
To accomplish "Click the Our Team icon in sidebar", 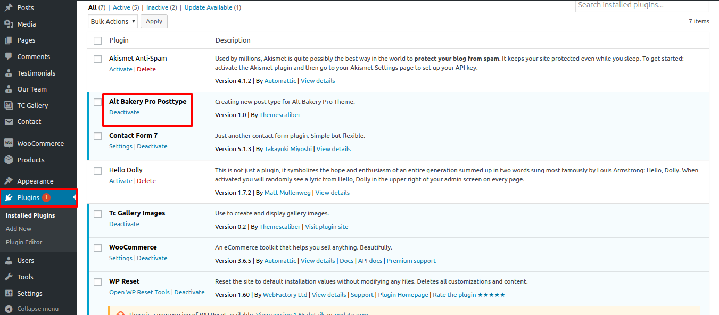I will coord(9,89).
